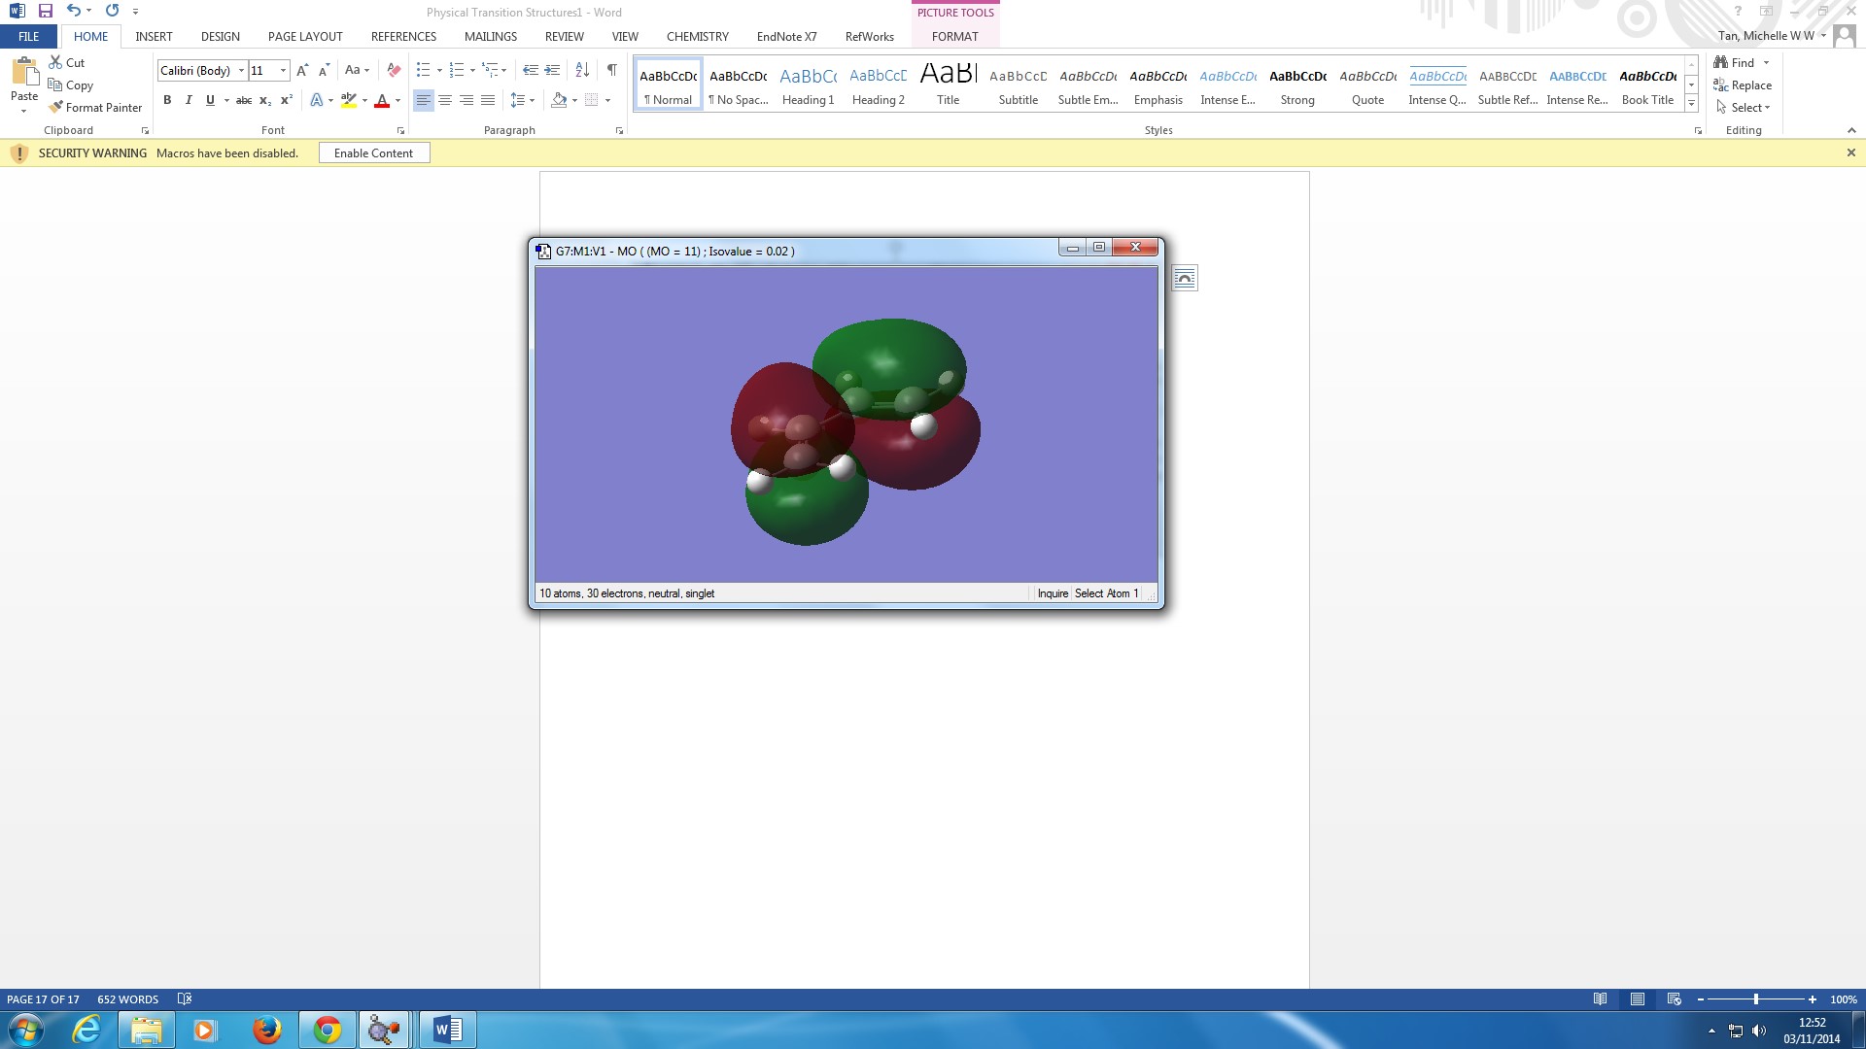
Task: Toggle Bold formatting
Action: (167, 100)
